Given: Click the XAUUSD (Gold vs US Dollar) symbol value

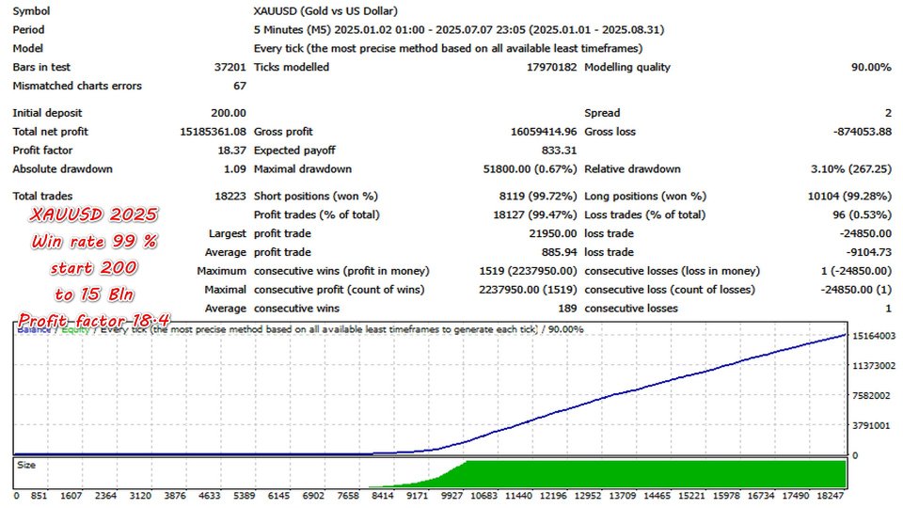Looking at the screenshot, I should click(325, 11).
